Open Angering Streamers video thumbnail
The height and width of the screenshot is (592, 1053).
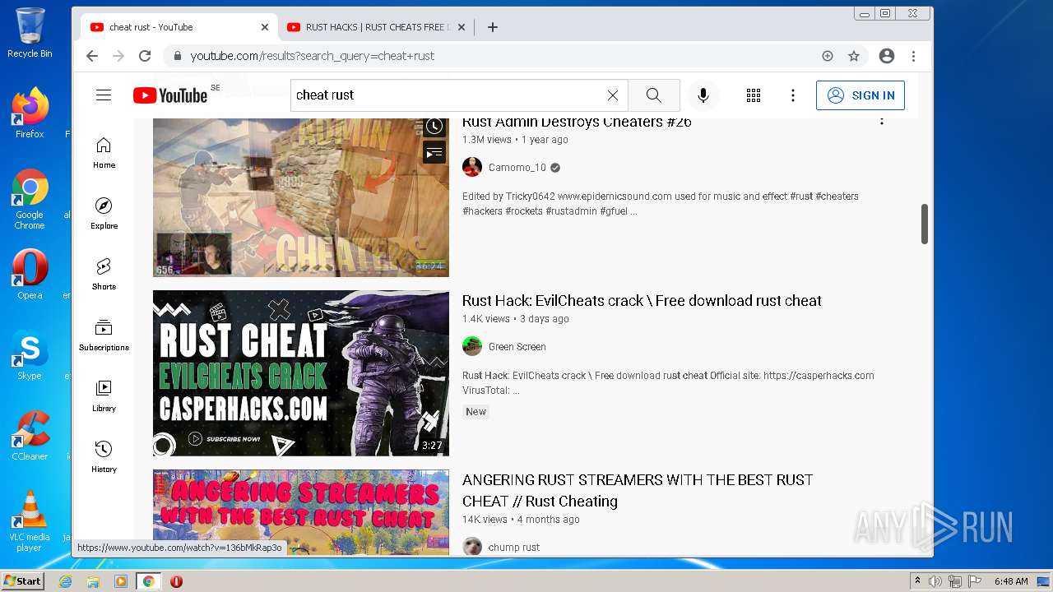tap(301, 512)
